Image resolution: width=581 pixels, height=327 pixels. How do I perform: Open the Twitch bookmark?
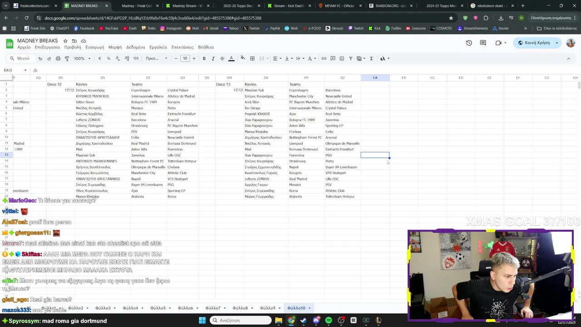pyautogui.click(x=355, y=28)
